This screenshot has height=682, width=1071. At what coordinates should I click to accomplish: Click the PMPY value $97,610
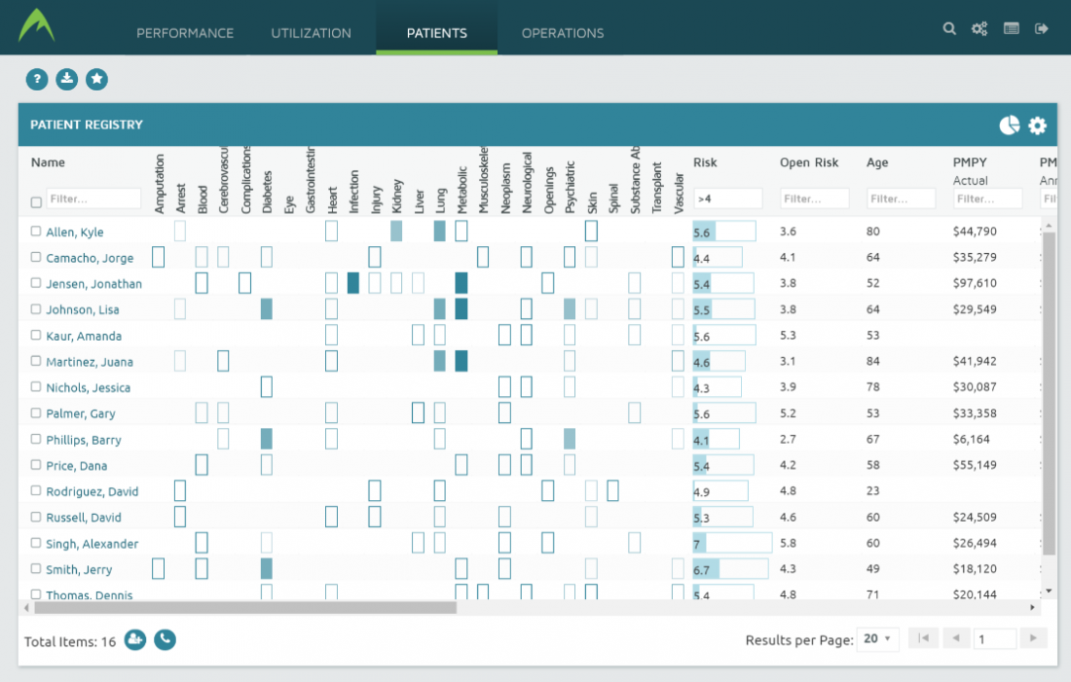[975, 283]
